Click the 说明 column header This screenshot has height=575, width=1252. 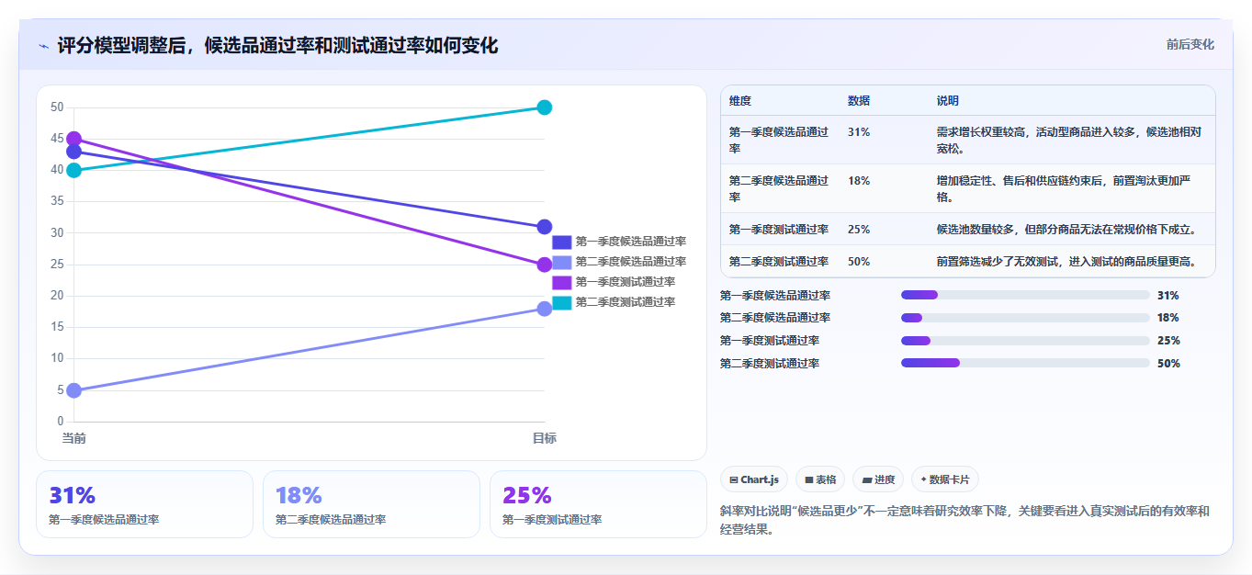(948, 101)
